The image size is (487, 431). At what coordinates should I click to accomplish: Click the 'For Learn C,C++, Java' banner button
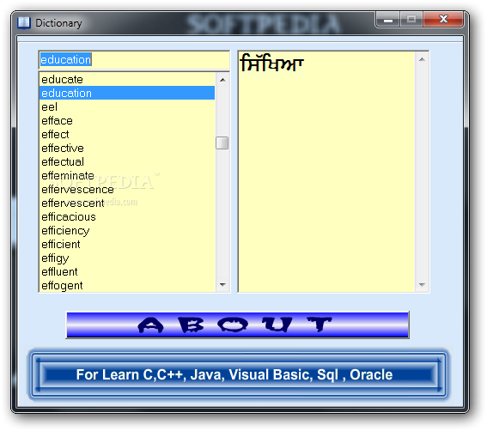pyautogui.click(x=238, y=374)
